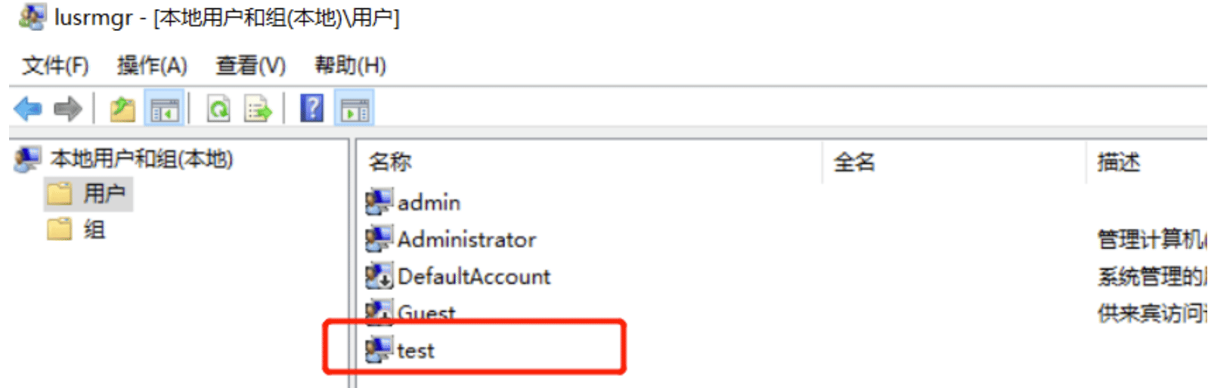Open the 操作(A) menu

point(152,66)
